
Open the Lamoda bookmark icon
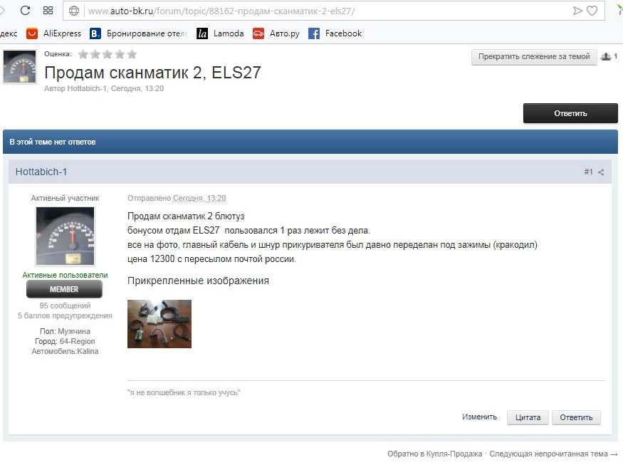(x=201, y=33)
